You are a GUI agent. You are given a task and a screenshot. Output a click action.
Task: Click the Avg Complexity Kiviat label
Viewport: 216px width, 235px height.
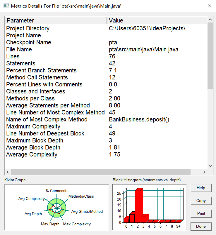coord(32,199)
